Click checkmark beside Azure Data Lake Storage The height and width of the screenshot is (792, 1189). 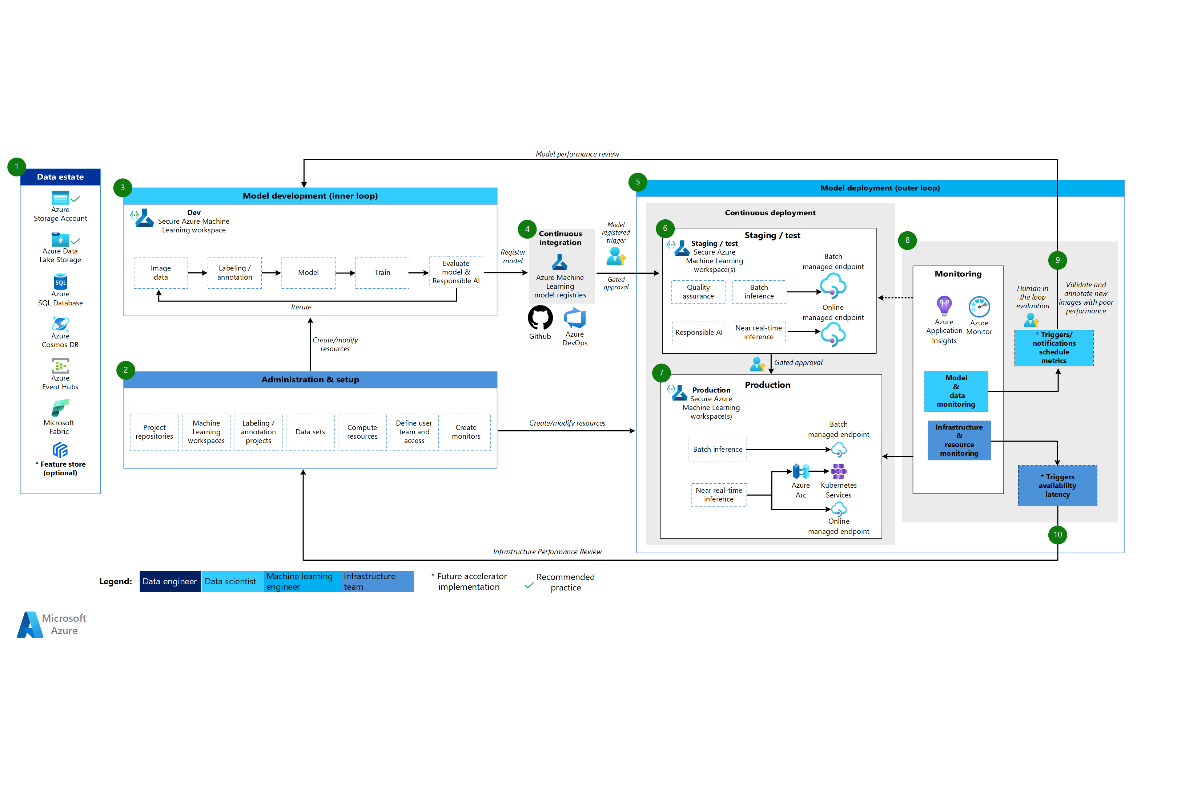[x=75, y=241]
